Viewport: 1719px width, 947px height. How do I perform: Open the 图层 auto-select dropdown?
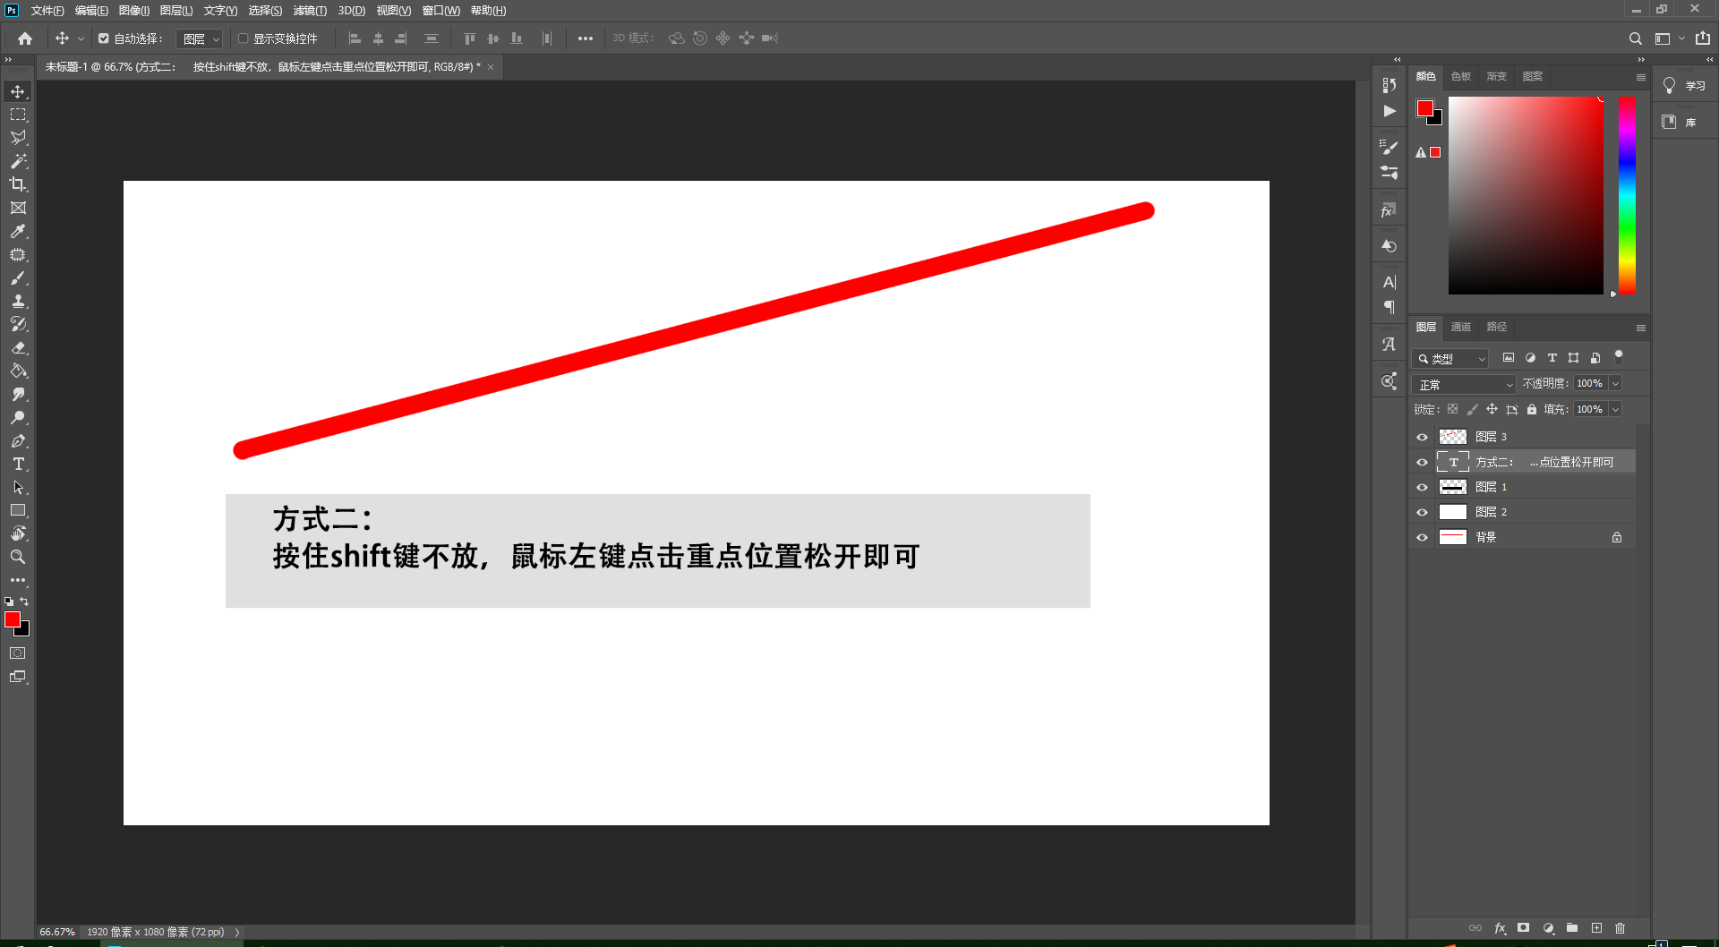(x=199, y=38)
